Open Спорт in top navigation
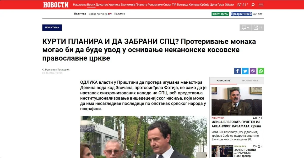This screenshot has height=158, width=304. pos(167,5)
